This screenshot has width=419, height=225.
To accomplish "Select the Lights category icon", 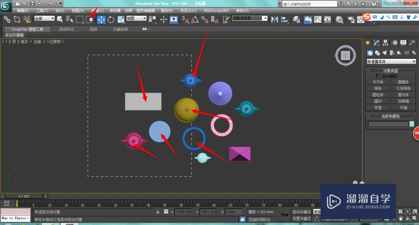I will (385, 53).
